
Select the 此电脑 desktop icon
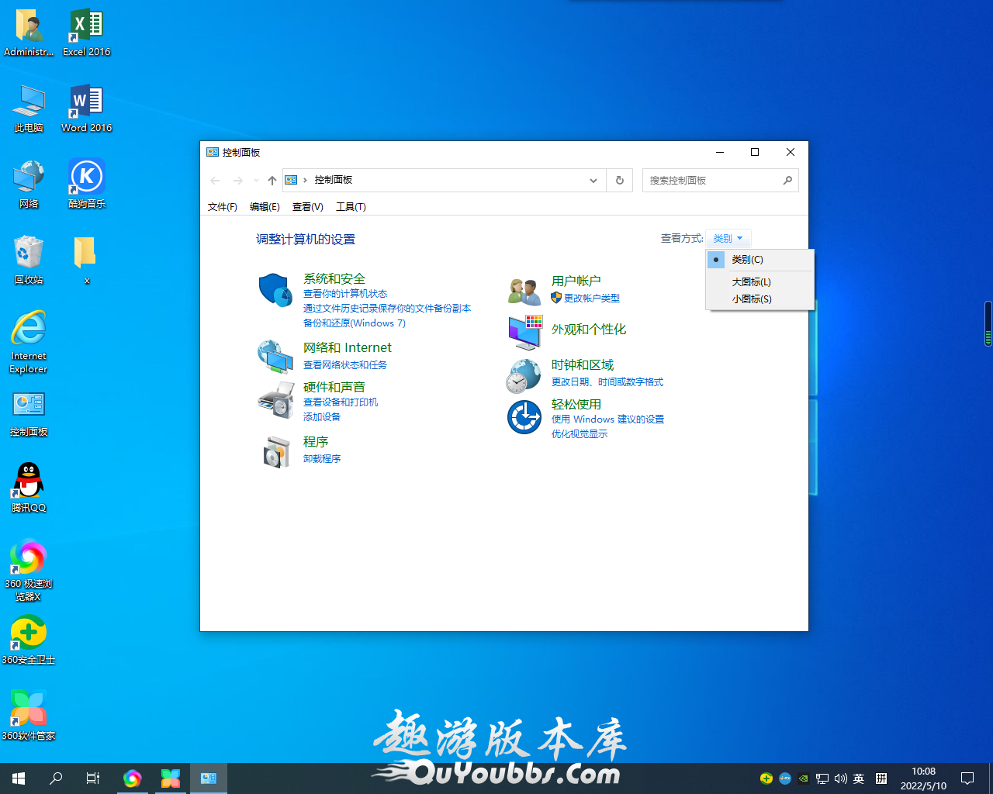(29, 109)
